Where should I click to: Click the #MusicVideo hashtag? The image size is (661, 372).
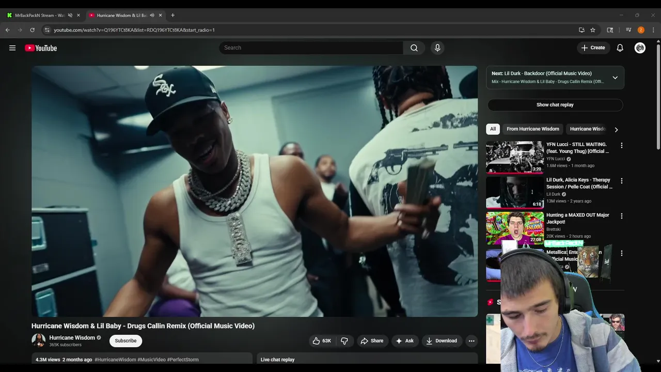(151, 360)
